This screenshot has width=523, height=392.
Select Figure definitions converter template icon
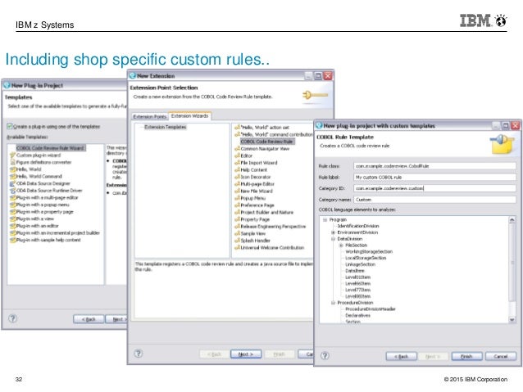12,162
